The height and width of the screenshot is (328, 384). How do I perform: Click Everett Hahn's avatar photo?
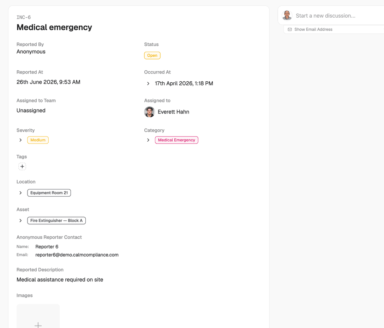pyautogui.click(x=149, y=112)
